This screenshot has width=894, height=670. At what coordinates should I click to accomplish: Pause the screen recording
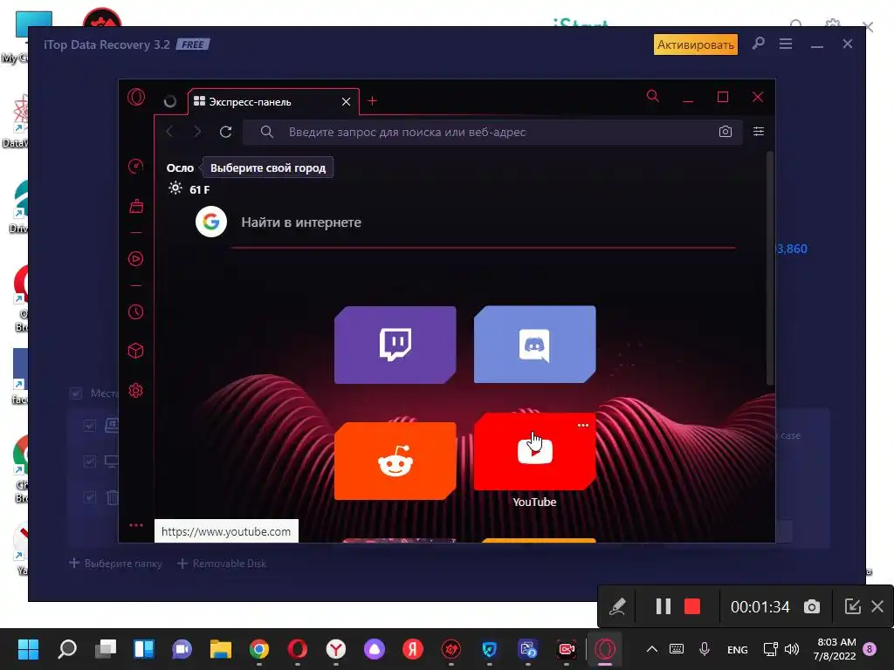pyautogui.click(x=664, y=606)
